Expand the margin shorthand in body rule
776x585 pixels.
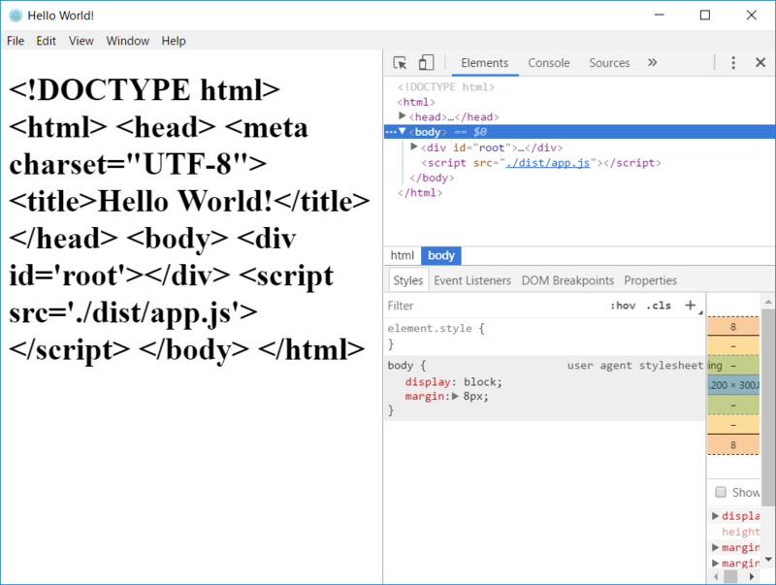tap(455, 396)
